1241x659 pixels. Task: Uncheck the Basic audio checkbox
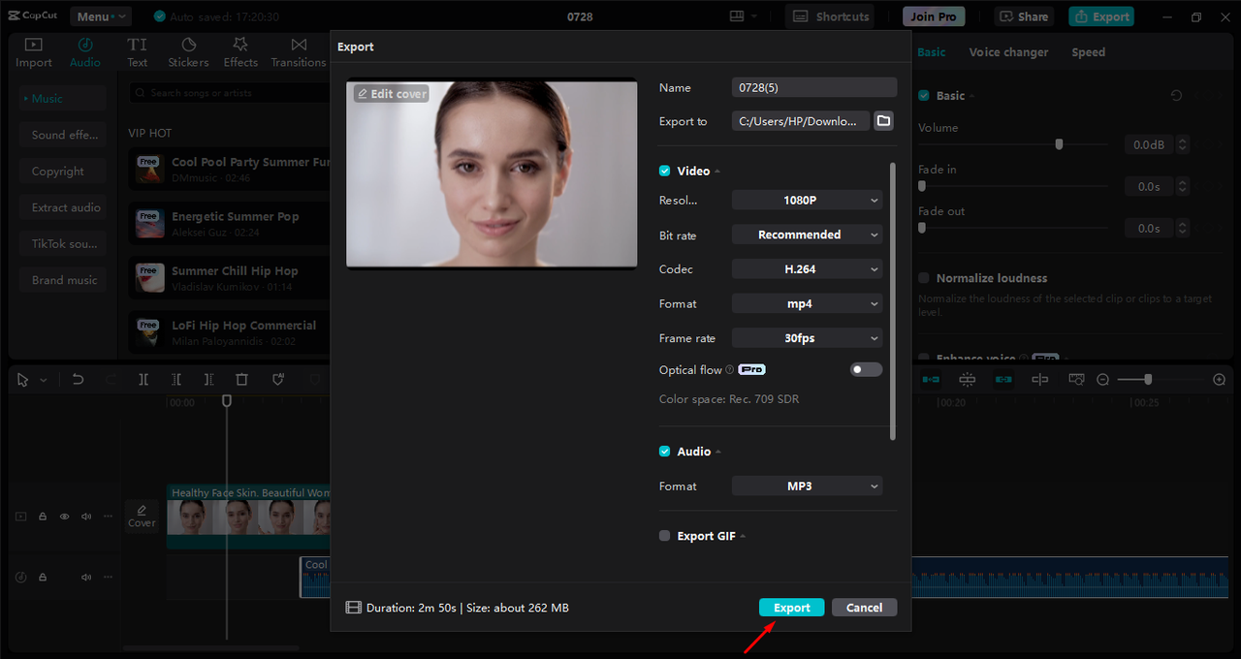tap(924, 96)
